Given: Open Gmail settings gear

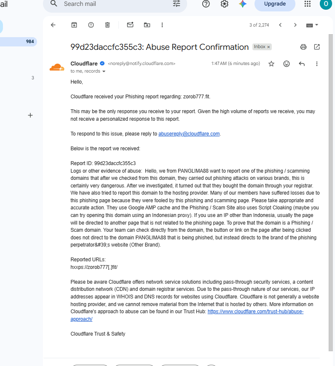Looking at the screenshot, I should click(224, 4).
